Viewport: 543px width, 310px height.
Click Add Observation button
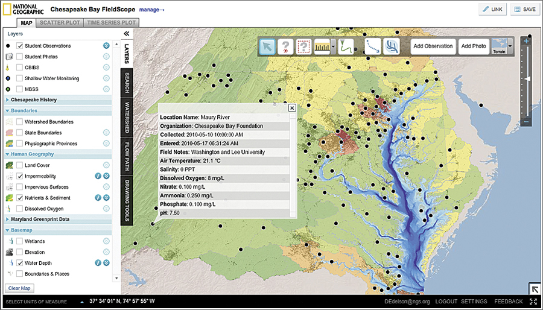433,46
